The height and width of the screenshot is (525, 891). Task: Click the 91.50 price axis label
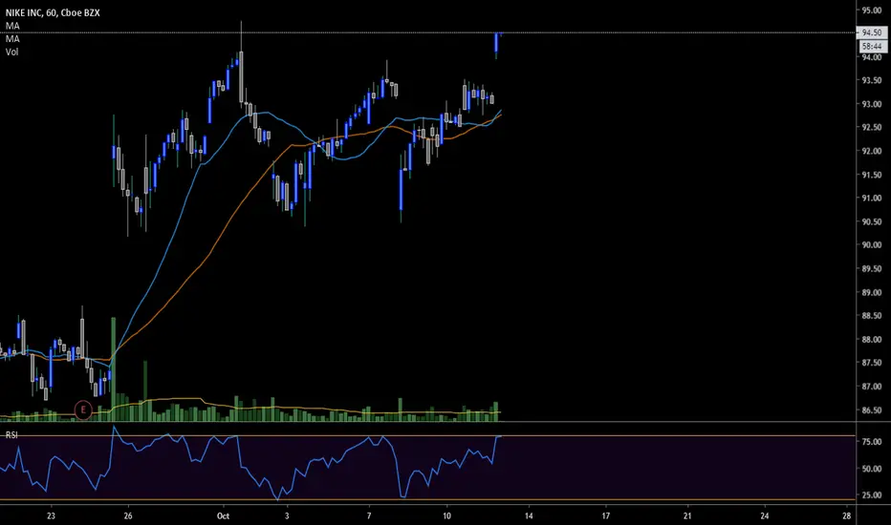click(872, 175)
